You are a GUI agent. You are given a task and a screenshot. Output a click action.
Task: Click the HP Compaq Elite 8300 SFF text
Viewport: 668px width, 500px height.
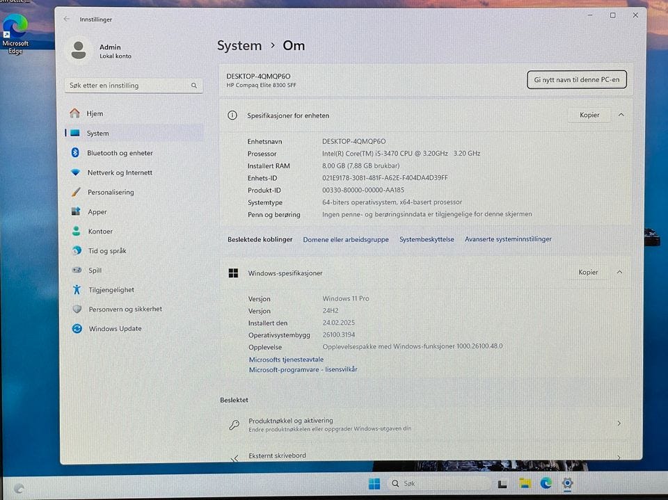click(261, 85)
